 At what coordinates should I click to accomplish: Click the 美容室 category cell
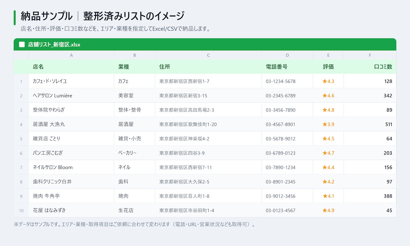[x=134, y=95]
